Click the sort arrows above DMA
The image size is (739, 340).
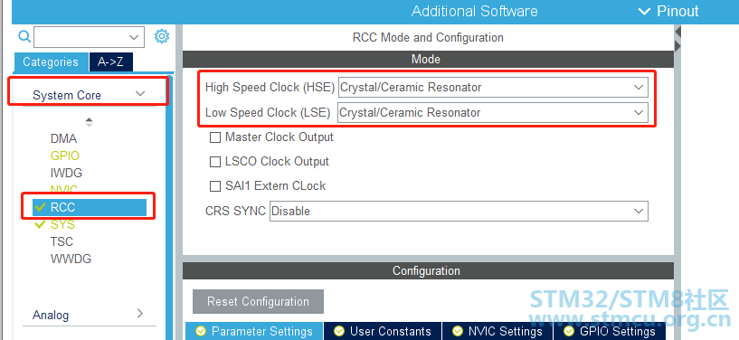pyautogui.click(x=89, y=122)
